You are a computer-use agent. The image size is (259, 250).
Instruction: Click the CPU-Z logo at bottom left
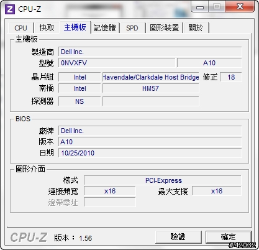point(29,238)
